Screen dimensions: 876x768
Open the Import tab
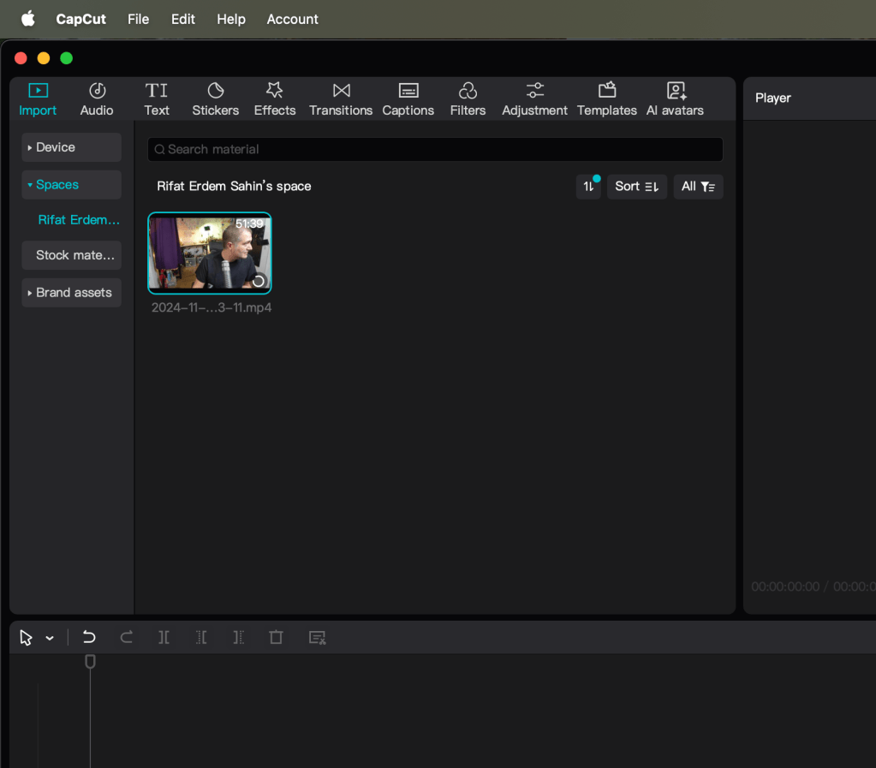click(x=38, y=98)
